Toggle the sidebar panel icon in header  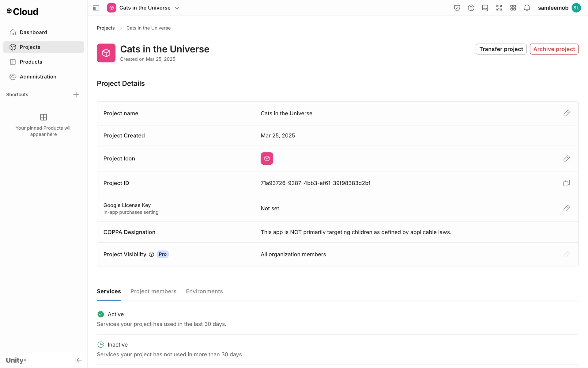point(96,8)
